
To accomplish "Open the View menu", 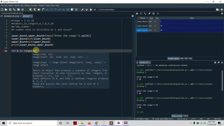I will coord(52,6).
